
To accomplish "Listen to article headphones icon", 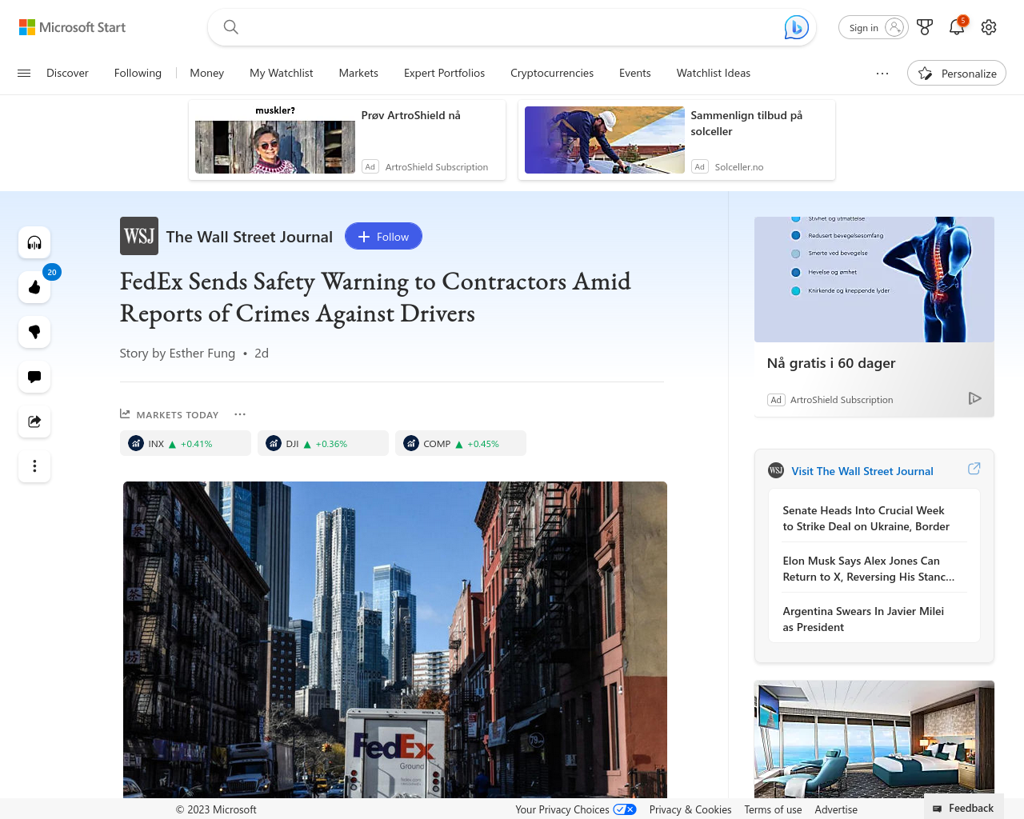I will (x=34, y=242).
